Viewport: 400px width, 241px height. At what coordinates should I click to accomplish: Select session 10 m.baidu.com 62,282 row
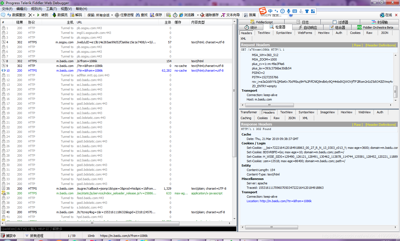coord(116,71)
